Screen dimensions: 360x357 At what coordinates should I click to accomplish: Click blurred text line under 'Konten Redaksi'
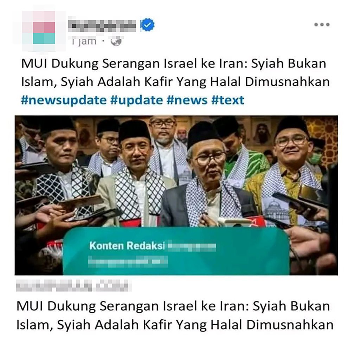[128, 262]
